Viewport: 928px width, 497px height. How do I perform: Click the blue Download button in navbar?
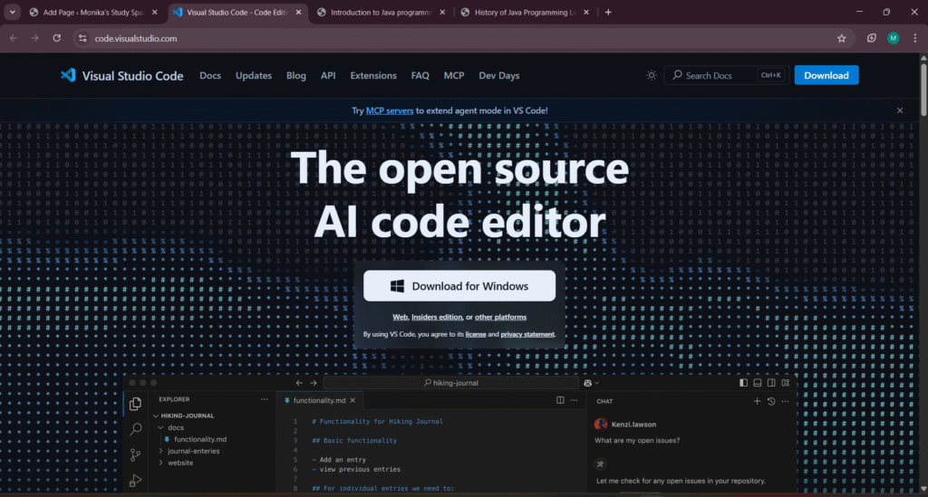tap(826, 76)
